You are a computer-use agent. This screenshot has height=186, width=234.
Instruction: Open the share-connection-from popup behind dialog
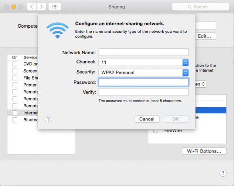(200, 84)
